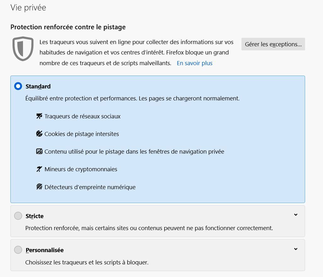Viewport: 323px width, 277px height.
Task: Click the cross-site tracking cookies icon
Action: coord(39,134)
